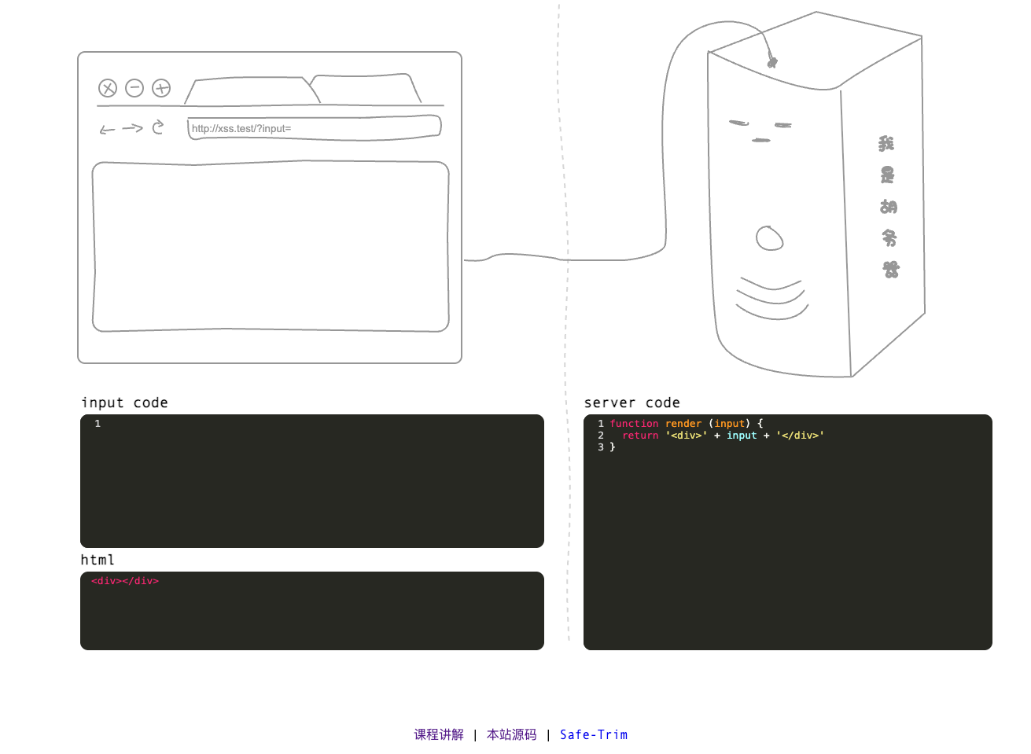Click the html output panel showing <div></div>

(312, 610)
